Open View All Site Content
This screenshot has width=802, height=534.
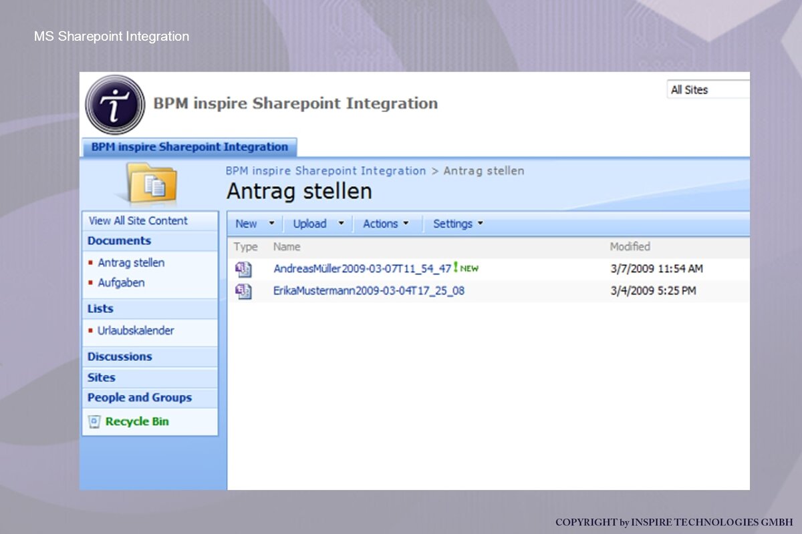[138, 220]
